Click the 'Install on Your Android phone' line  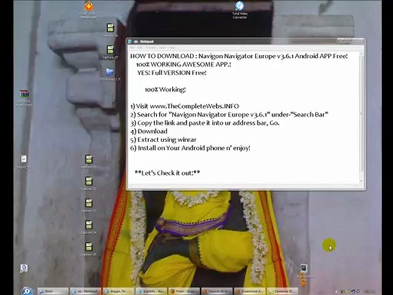[190, 148]
